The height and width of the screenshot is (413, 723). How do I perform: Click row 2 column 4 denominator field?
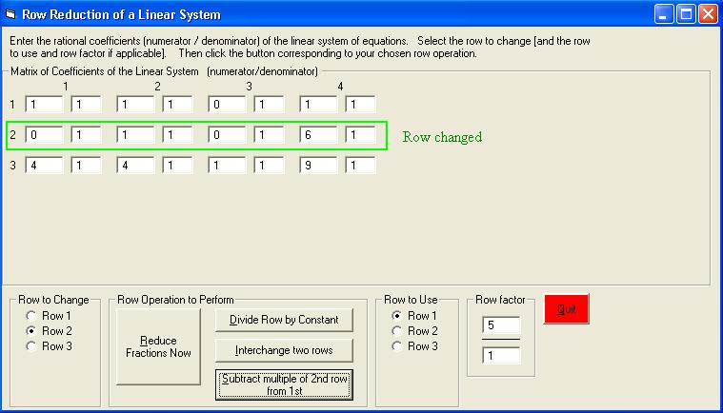click(x=360, y=135)
